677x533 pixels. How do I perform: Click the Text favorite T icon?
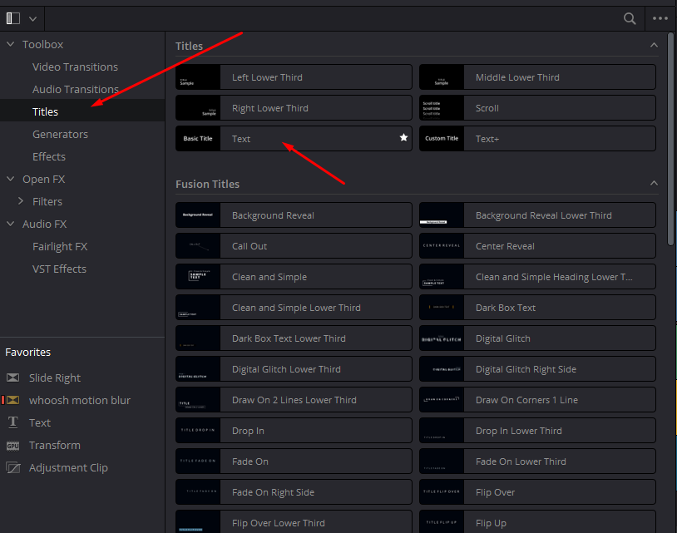coord(13,422)
